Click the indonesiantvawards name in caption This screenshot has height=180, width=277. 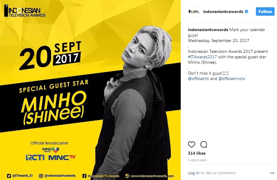point(208,30)
